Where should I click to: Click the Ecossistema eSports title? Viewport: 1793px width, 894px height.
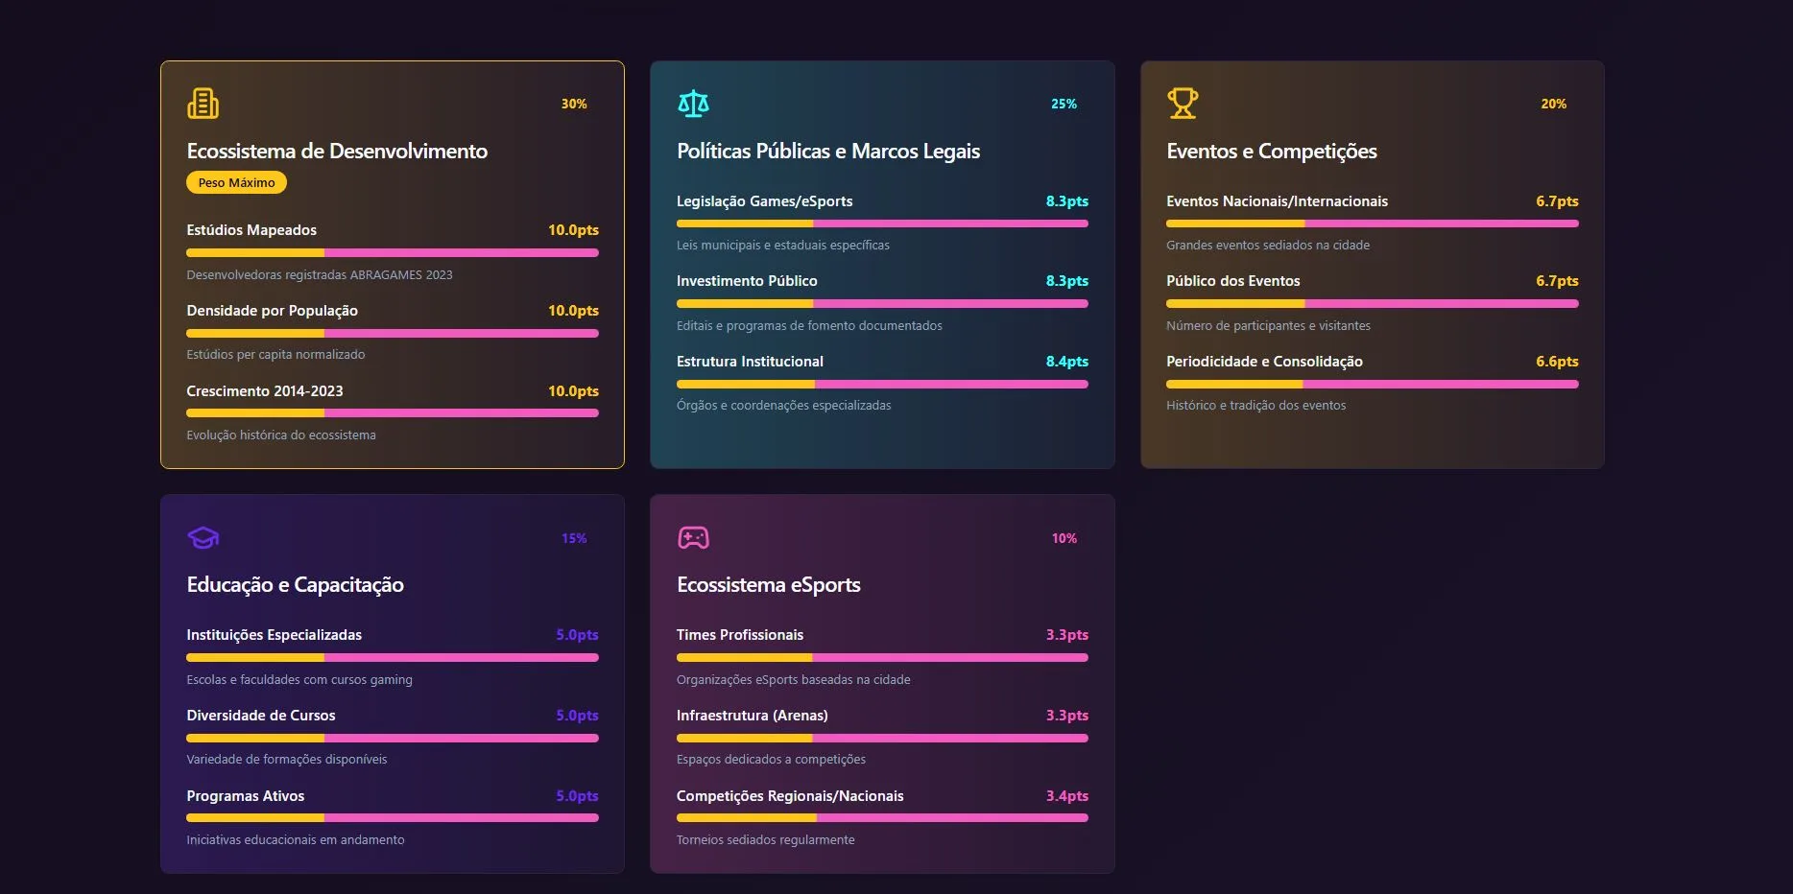pyautogui.click(x=768, y=585)
